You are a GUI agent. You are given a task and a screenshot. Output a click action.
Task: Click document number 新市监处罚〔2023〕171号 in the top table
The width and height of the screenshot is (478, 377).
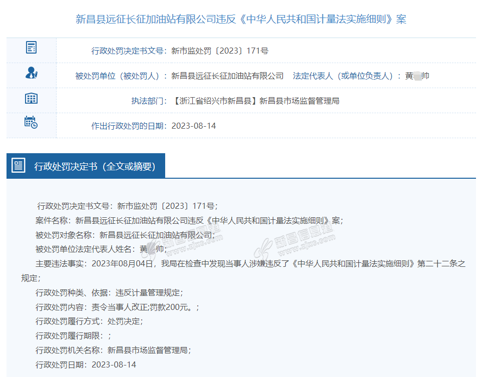(220, 51)
